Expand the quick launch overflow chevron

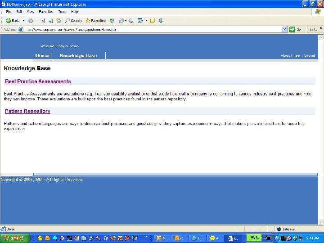[x=147, y=237]
